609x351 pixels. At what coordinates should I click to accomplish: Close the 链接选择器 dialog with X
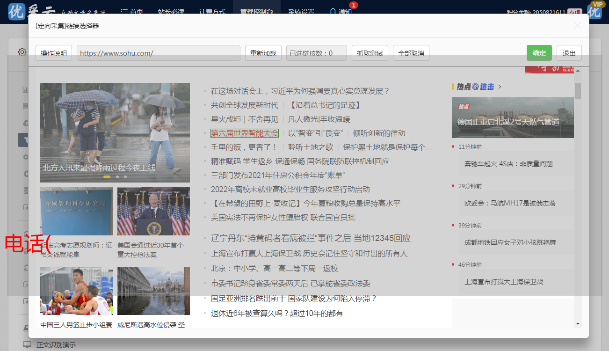(578, 26)
